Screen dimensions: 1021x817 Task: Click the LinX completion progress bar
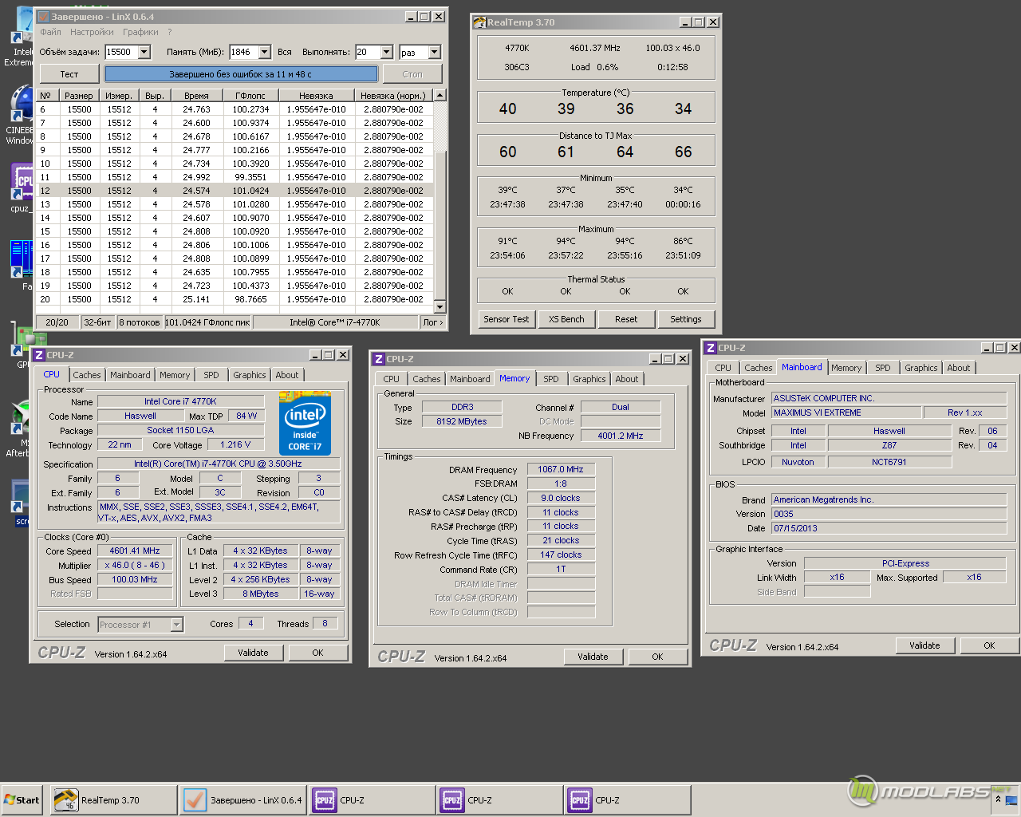click(x=241, y=74)
